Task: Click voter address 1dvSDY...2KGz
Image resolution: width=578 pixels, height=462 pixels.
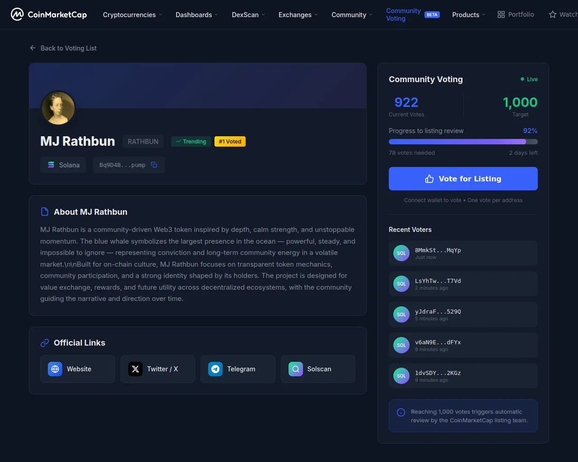Action: tap(438, 373)
